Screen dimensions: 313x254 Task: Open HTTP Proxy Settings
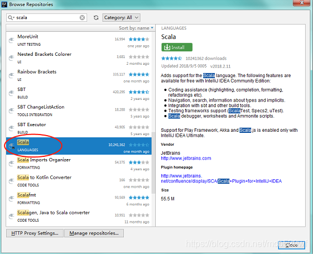pyautogui.click(x=35, y=233)
